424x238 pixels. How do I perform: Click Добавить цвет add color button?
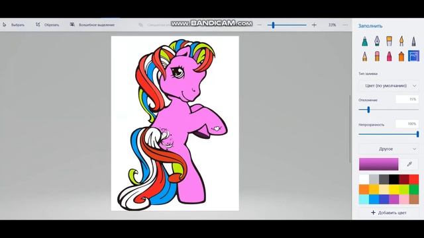tap(389, 213)
